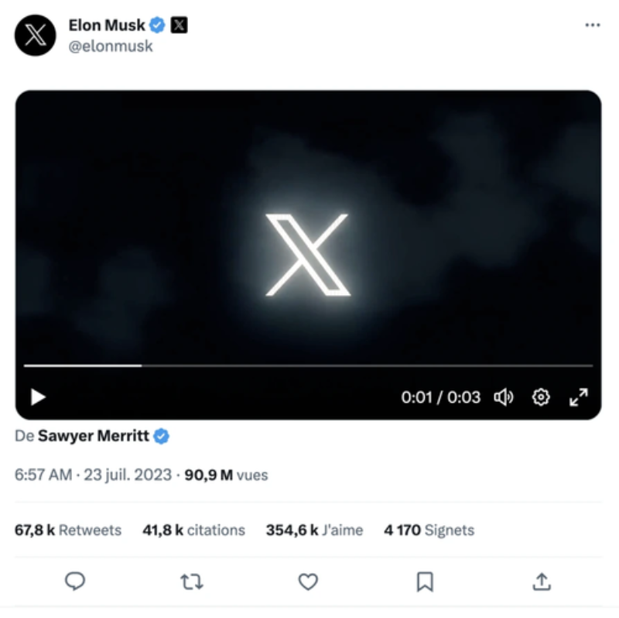Open the share post icon

[x=542, y=581]
